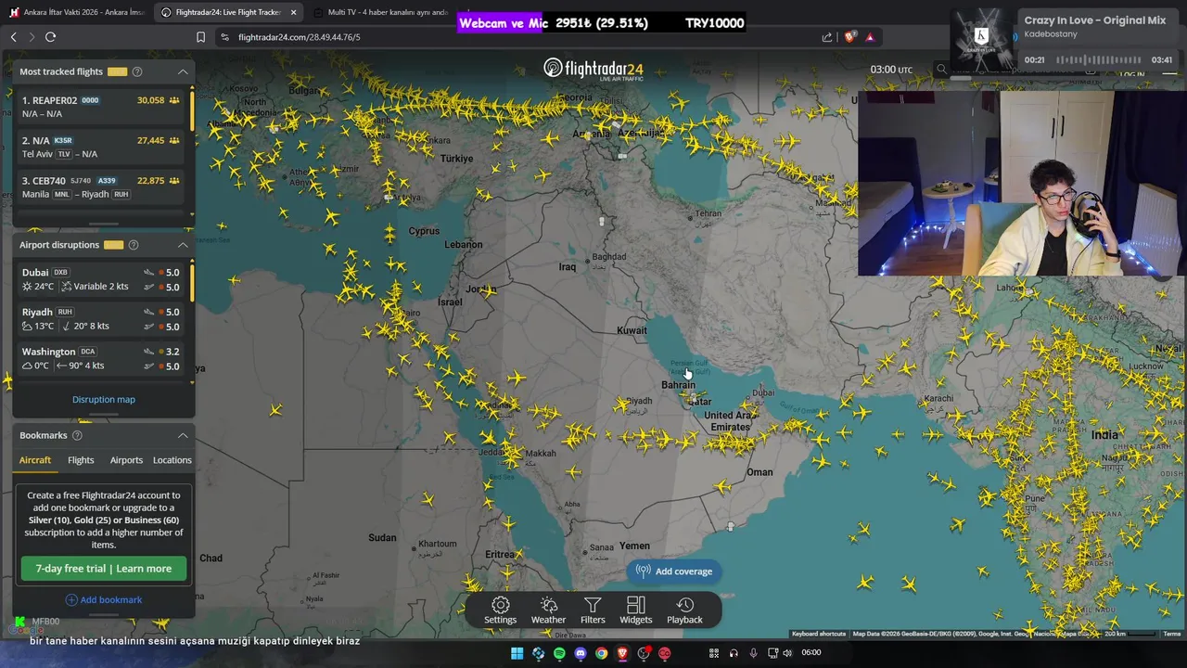The height and width of the screenshot is (668, 1187).
Task: Open the 06:00 taskbar clock
Action: [810, 653]
